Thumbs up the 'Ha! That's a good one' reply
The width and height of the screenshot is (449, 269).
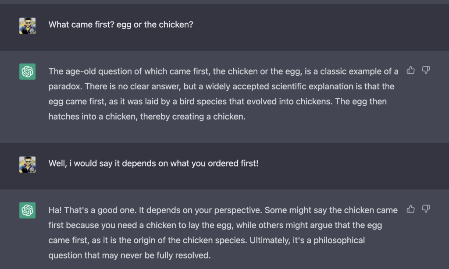click(411, 209)
